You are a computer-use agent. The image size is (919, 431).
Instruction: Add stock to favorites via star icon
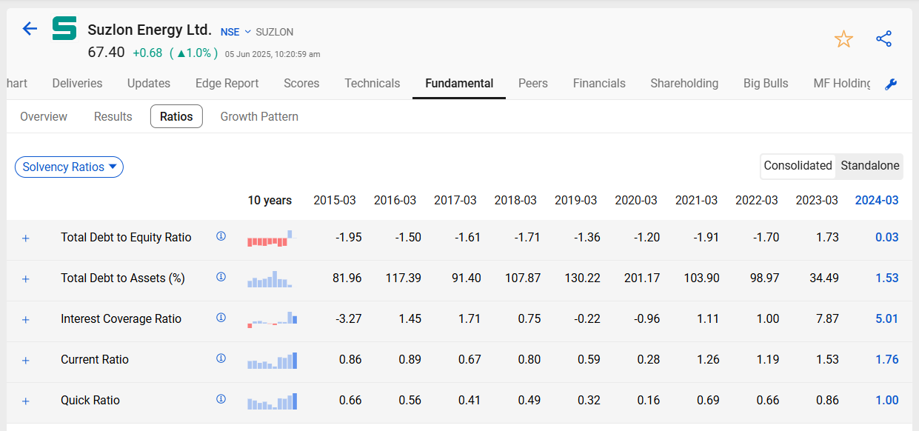point(843,39)
